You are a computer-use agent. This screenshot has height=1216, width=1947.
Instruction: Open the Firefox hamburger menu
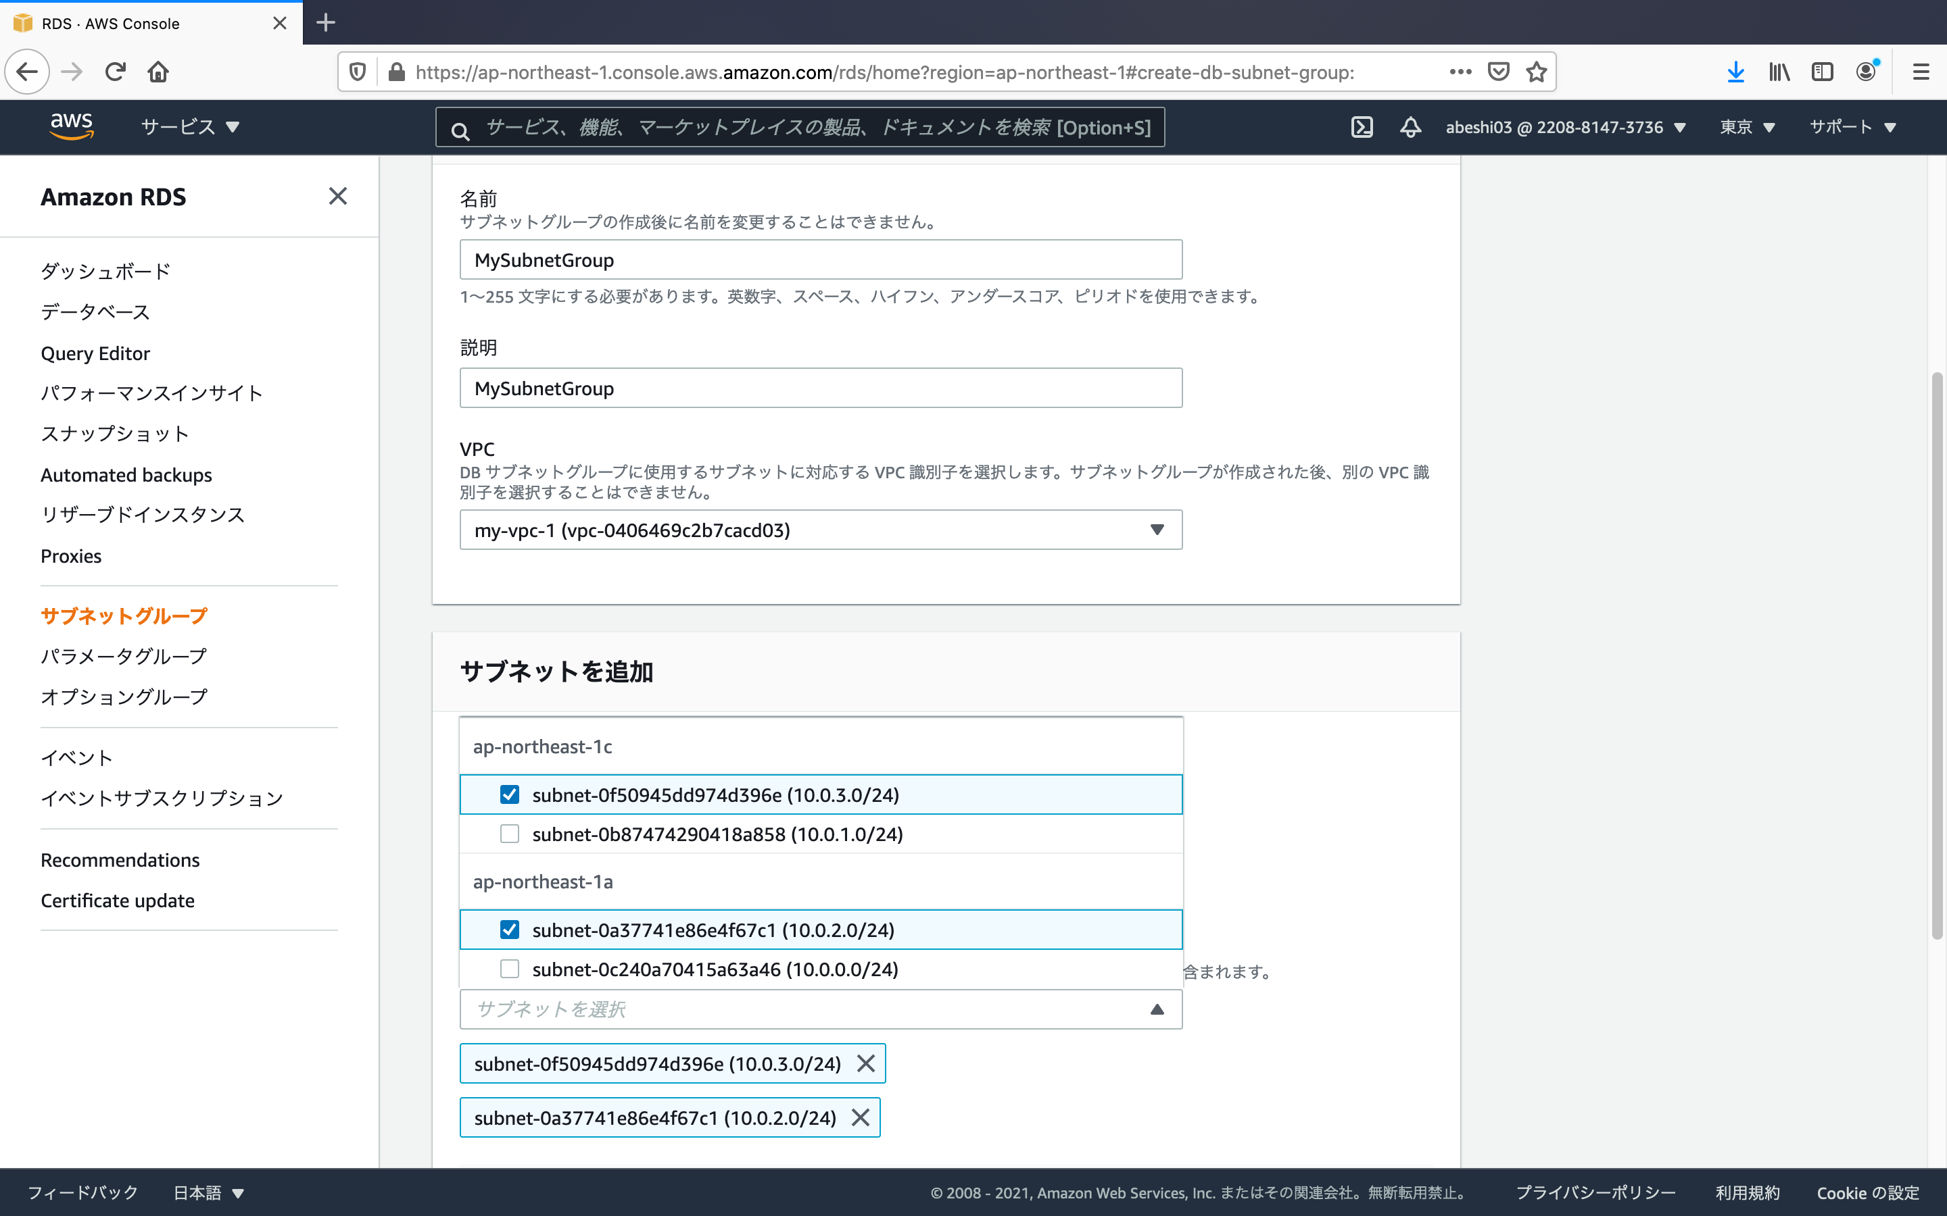click(x=1921, y=72)
